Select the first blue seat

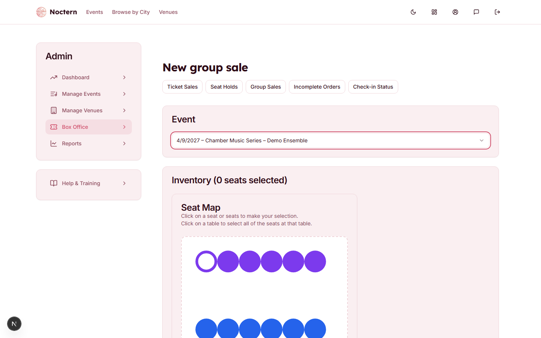point(206,329)
